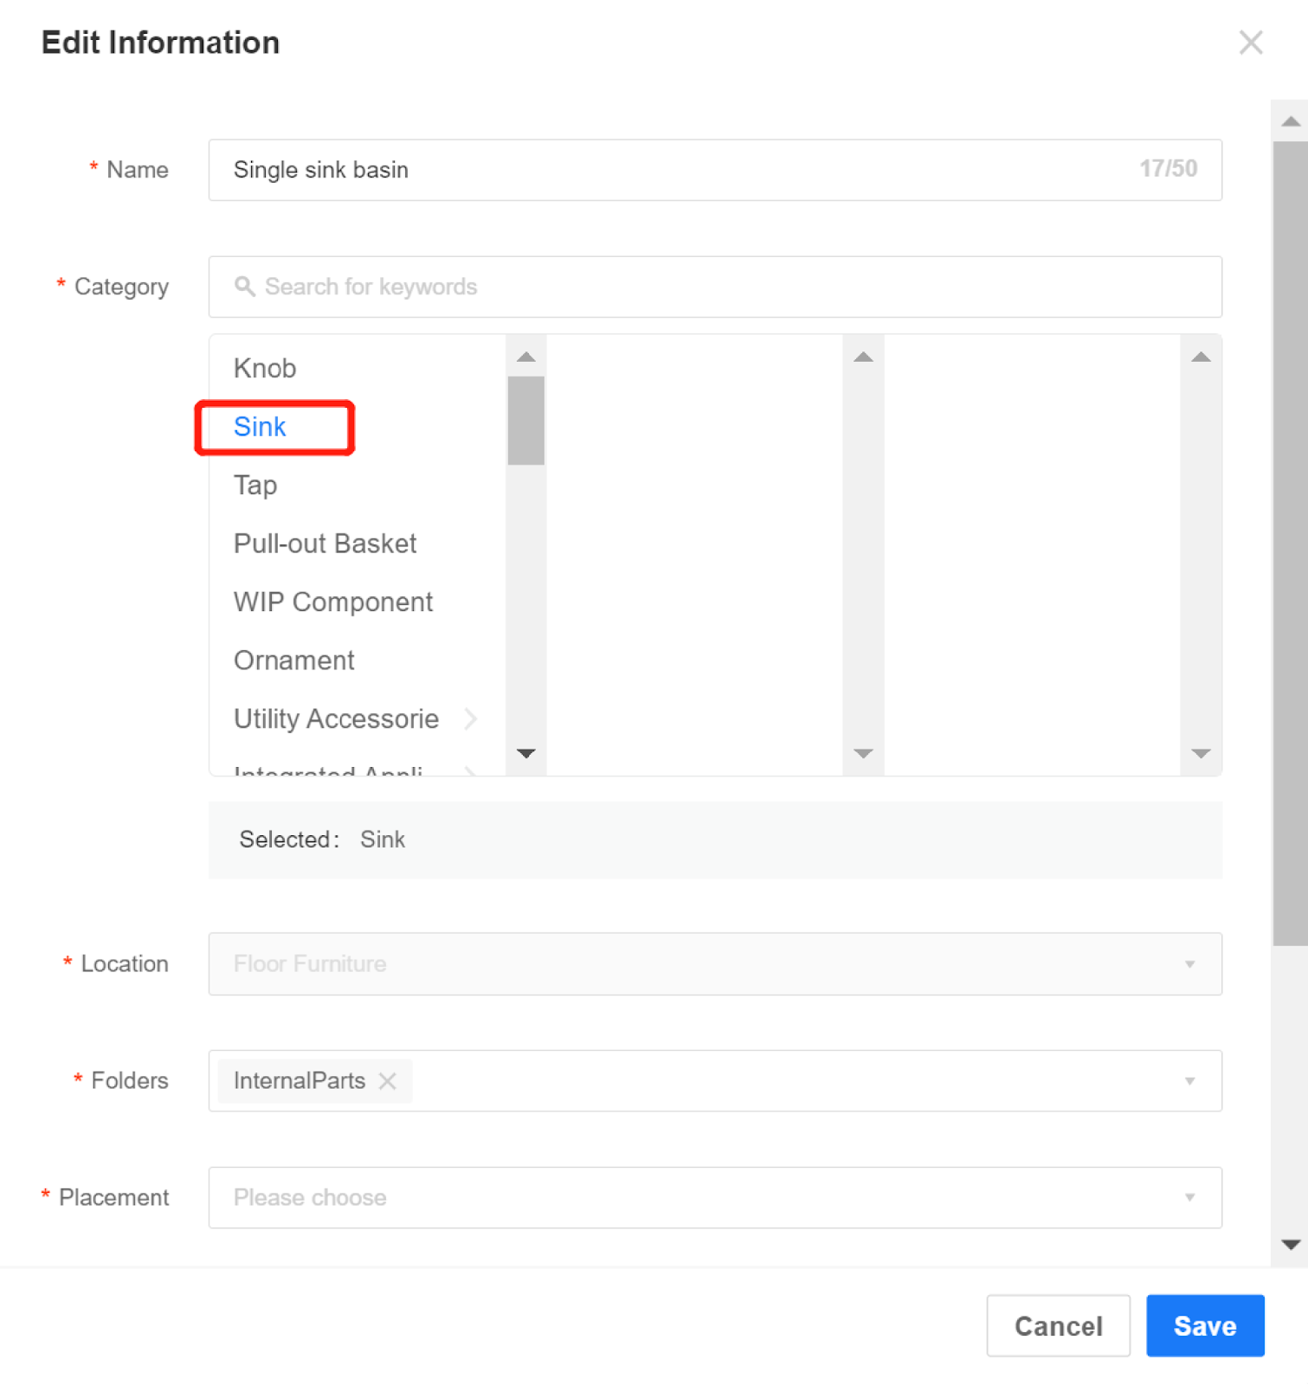The width and height of the screenshot is (1308, 1385).
Task: Click into the Name text field
Action: point(675,170)
